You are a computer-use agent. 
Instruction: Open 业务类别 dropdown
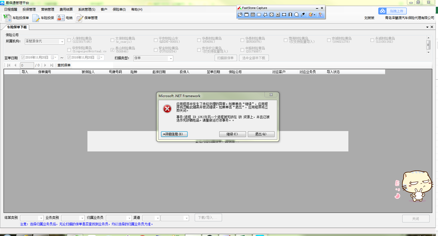pos(82,218)
